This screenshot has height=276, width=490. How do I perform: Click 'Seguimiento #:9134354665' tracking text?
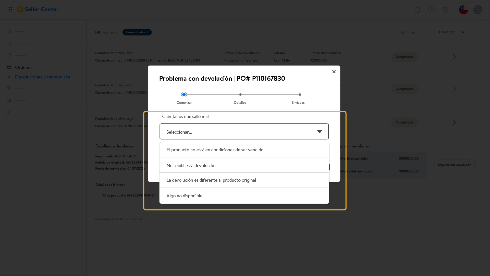point(116,156)
